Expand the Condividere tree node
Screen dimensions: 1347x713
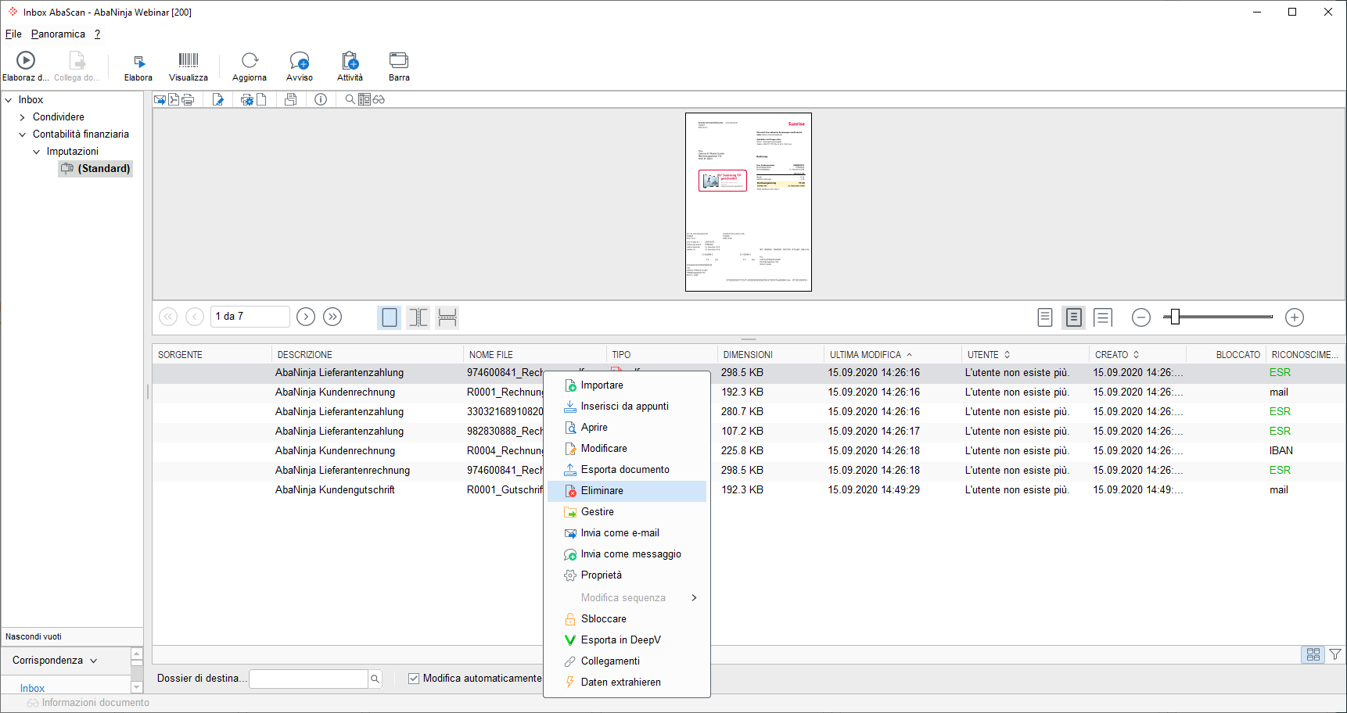(23, 117)
